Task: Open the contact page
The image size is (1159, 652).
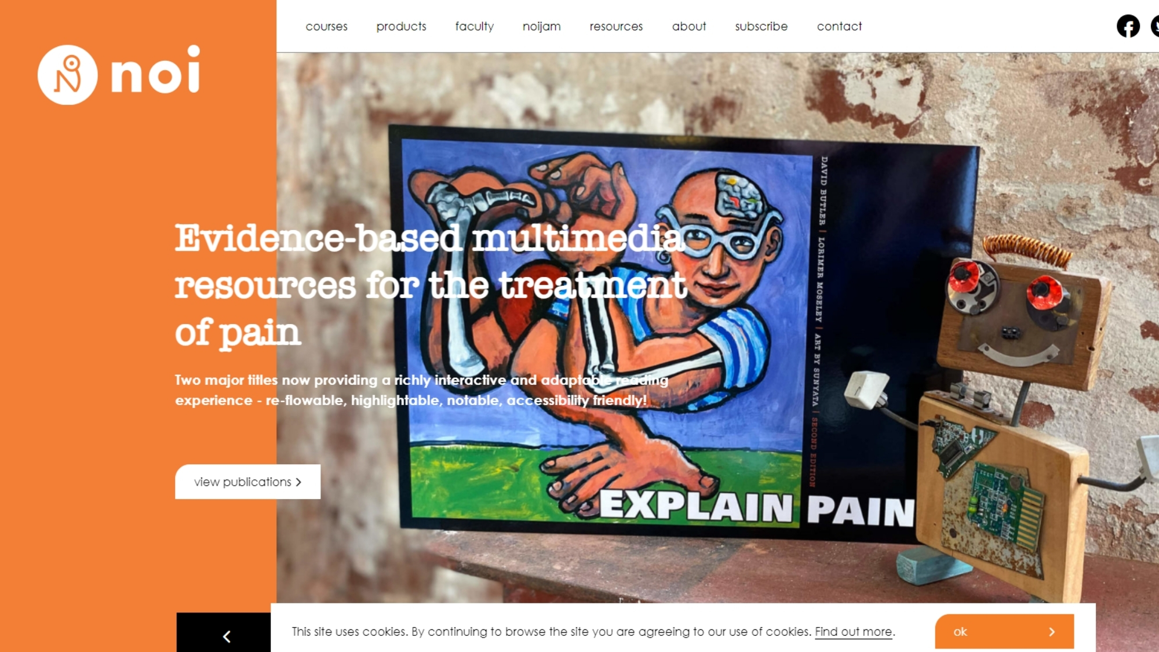Action: (x=839, y=26)
